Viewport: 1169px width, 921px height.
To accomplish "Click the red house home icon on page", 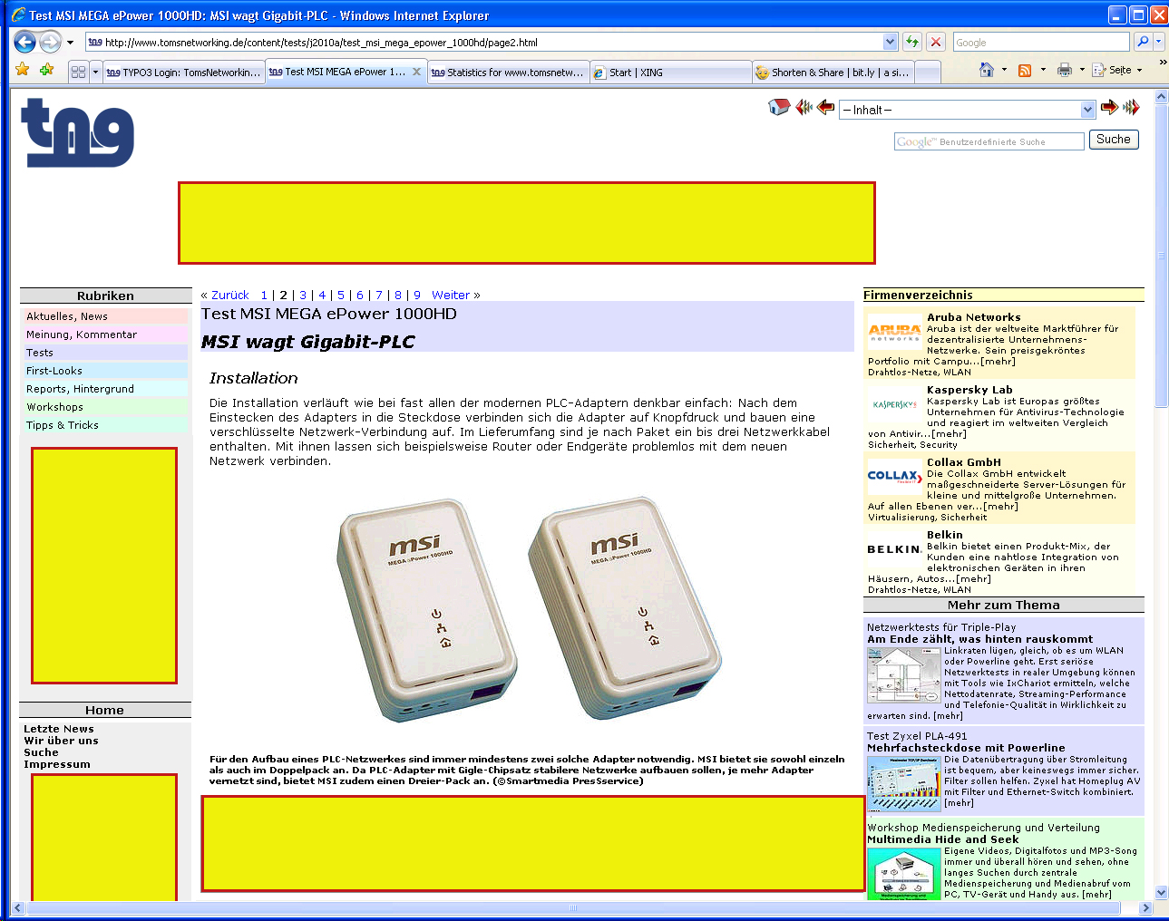I will tap(779, 107).
